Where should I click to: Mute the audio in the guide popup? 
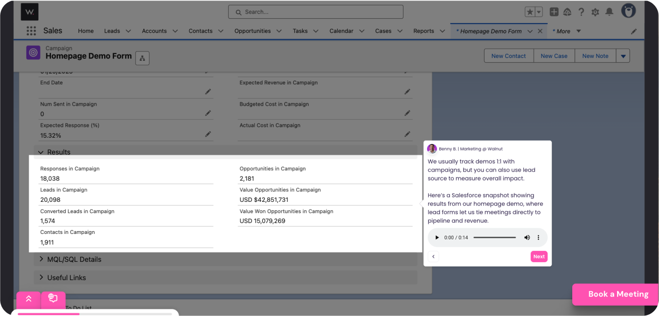527,238
